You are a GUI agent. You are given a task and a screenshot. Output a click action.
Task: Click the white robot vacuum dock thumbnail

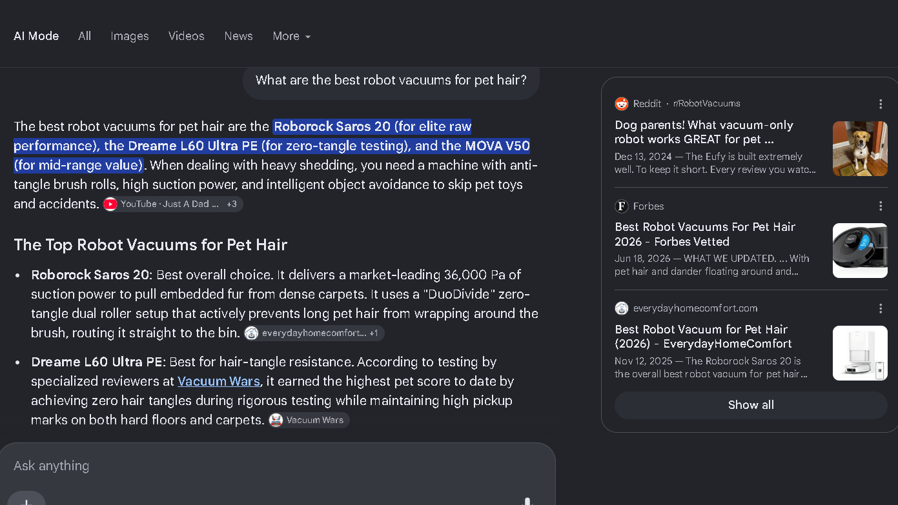click(860, 353)
